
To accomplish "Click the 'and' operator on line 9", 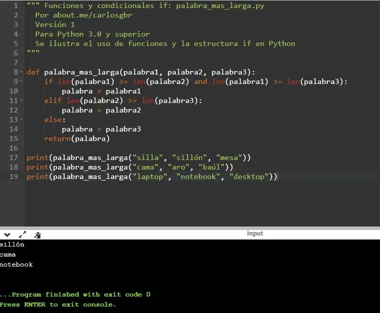I will (x=200, y=81).
